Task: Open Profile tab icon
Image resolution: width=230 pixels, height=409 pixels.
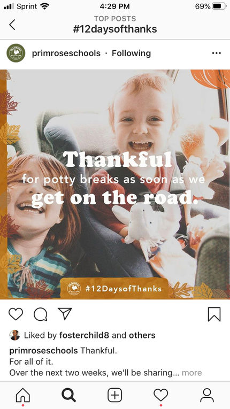Action: [207, 395]
